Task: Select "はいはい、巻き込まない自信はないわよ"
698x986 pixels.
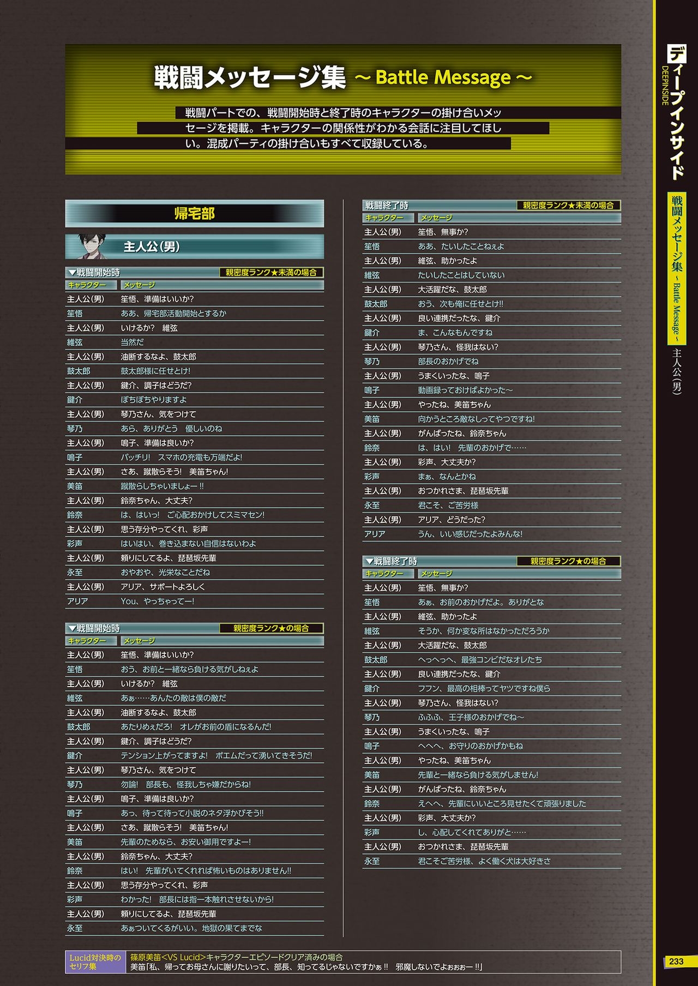Action: tap(189, 544)
